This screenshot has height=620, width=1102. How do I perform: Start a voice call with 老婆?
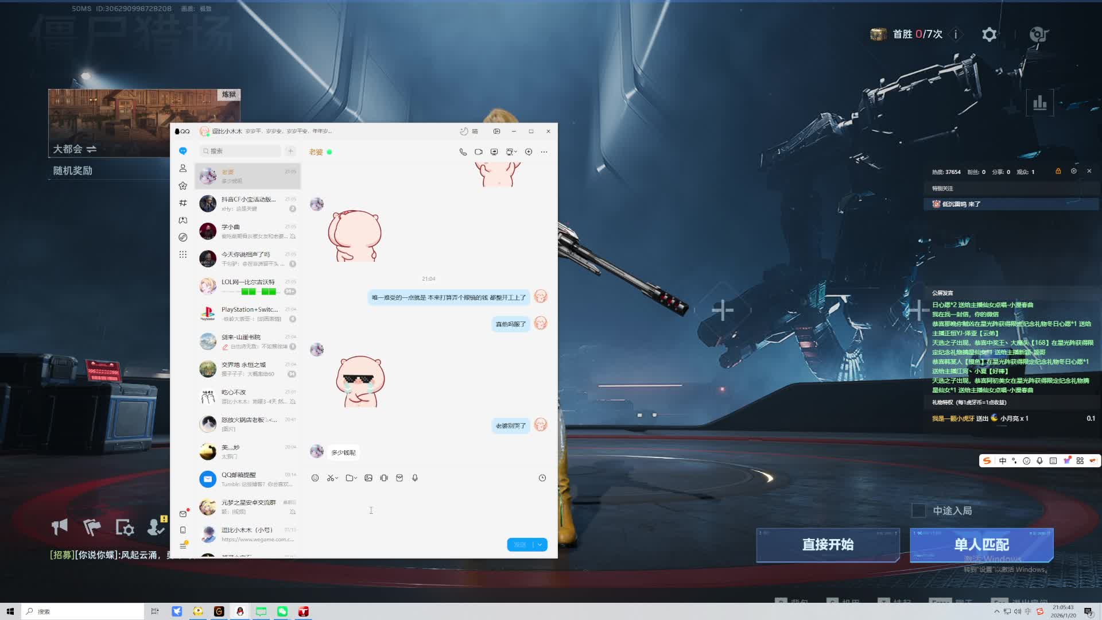[463, 152]
